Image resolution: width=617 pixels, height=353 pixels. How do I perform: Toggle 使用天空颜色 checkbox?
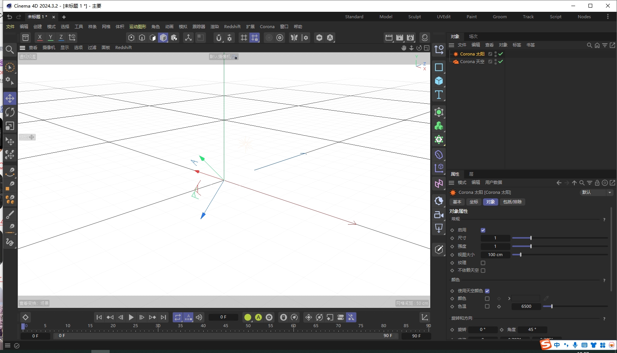coord(487,291)
